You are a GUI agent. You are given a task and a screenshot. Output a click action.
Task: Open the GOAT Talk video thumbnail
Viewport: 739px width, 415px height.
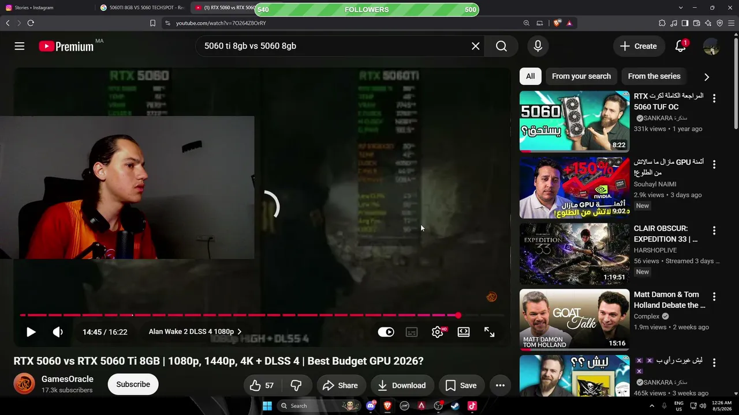pos(574,320)
